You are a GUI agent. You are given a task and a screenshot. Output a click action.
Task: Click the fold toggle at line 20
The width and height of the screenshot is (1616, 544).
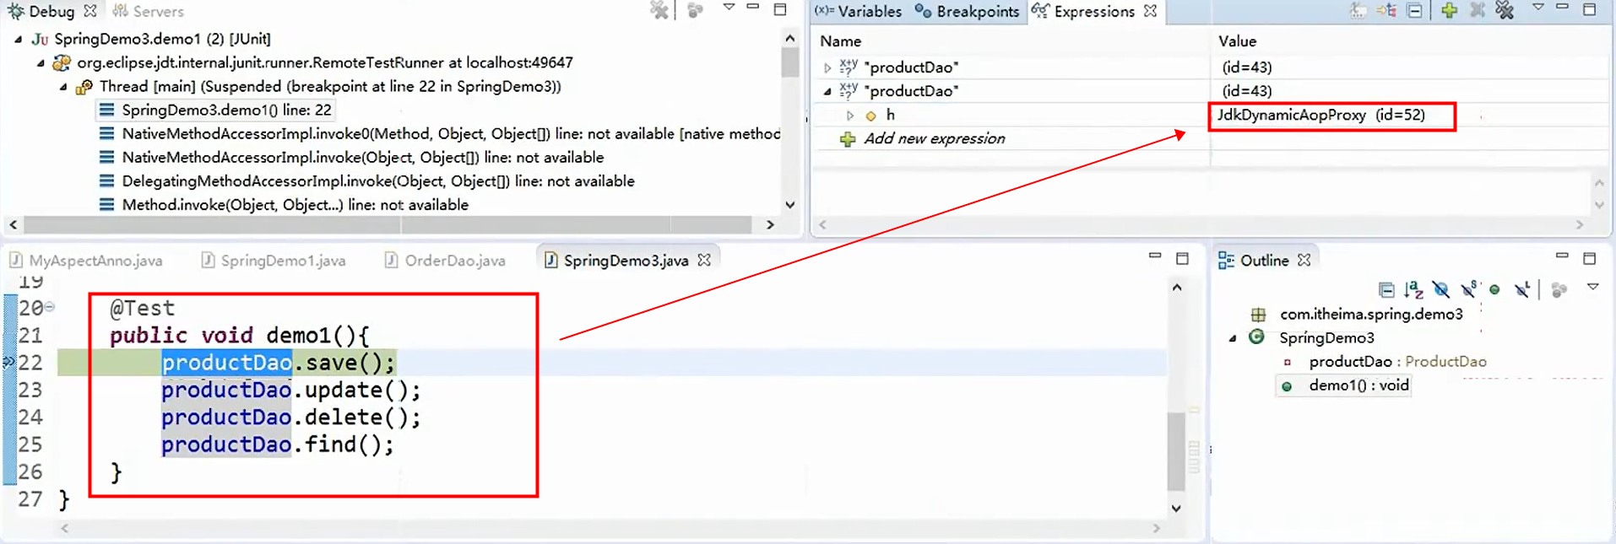coord(50,306)
